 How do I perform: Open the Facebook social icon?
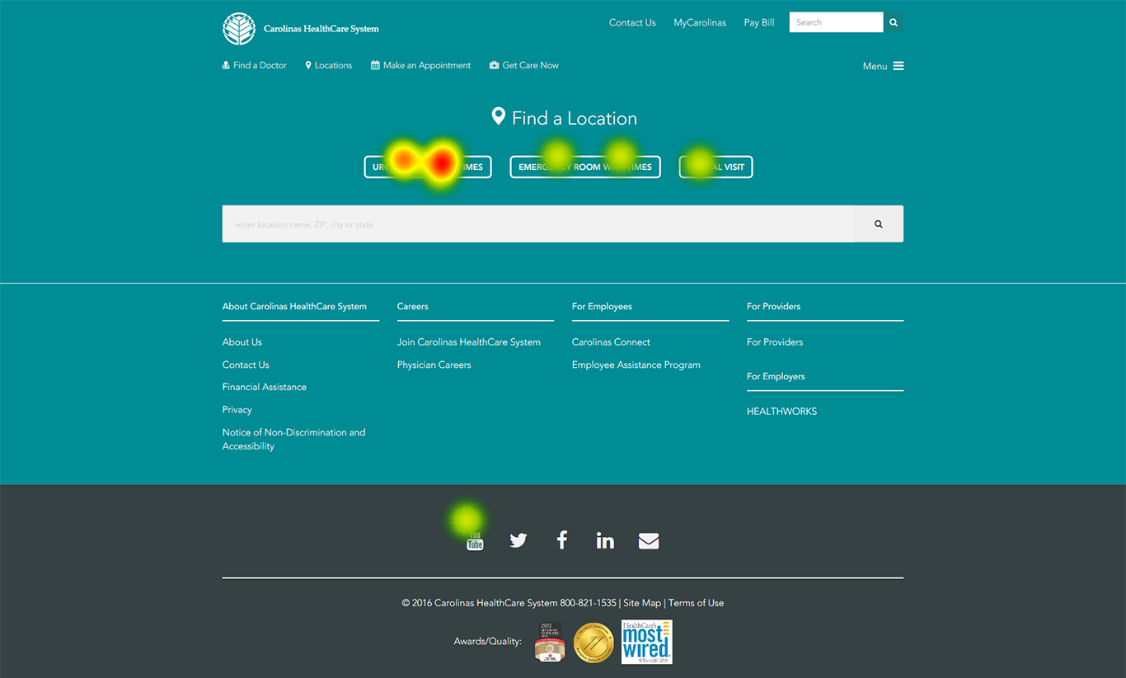click(x=562, y=540)
